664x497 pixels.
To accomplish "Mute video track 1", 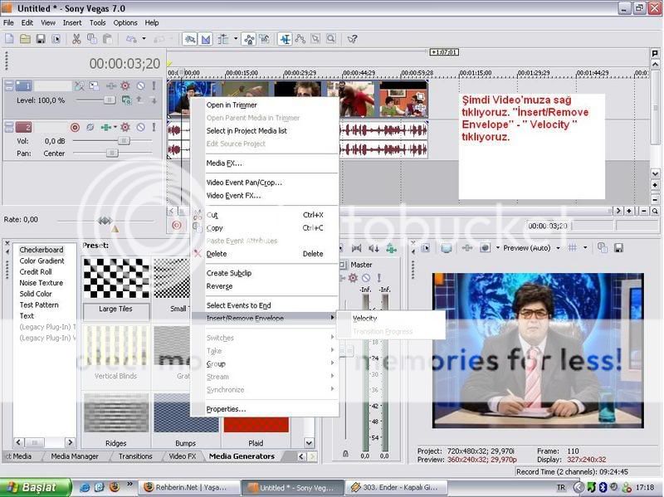I will pos(140,86).
